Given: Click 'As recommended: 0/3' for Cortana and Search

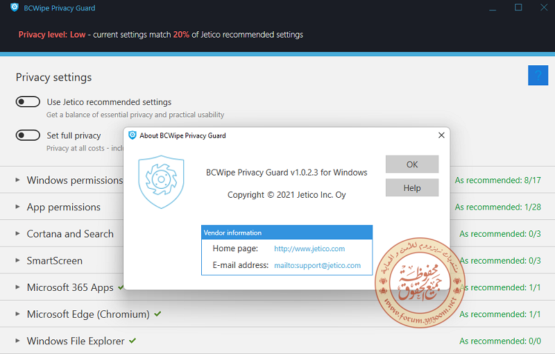Looking at the screenshot, I should [x=500, y=234].
